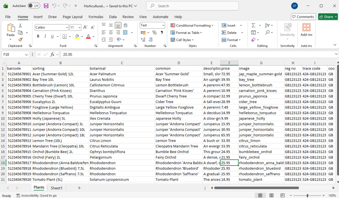Click Accessibility: Good to go status
The height and width of the screenshot is (198, 339).
click(36, 195)
